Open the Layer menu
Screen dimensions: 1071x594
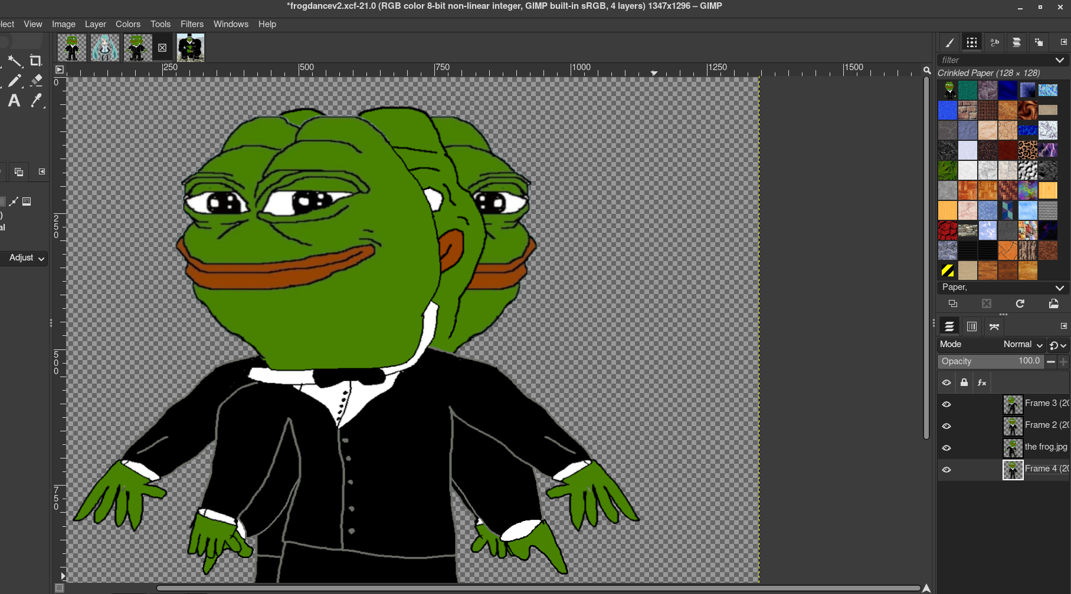pyautogui.click(x=96, y=24)
